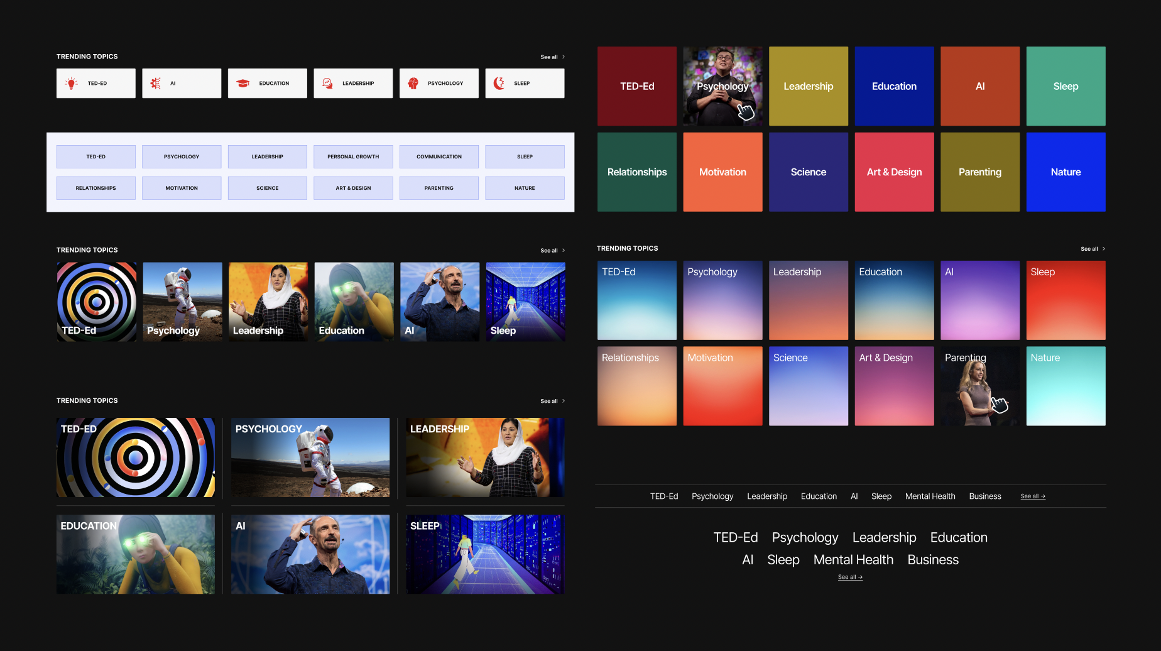Click the red graduation cap Education icon
This screenshot has height=651, width=1161.
point(243,83)
